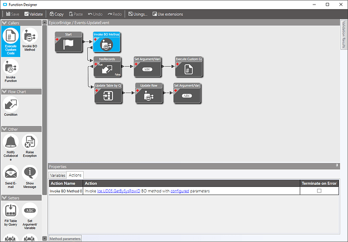
Task: Click Use extensions in toolbar
Action: (168, 14)
